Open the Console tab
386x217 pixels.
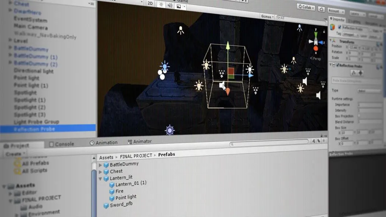(62, 144)
